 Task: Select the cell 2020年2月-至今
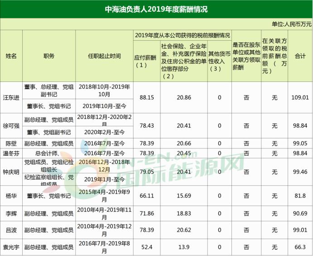tap(104, 132)
